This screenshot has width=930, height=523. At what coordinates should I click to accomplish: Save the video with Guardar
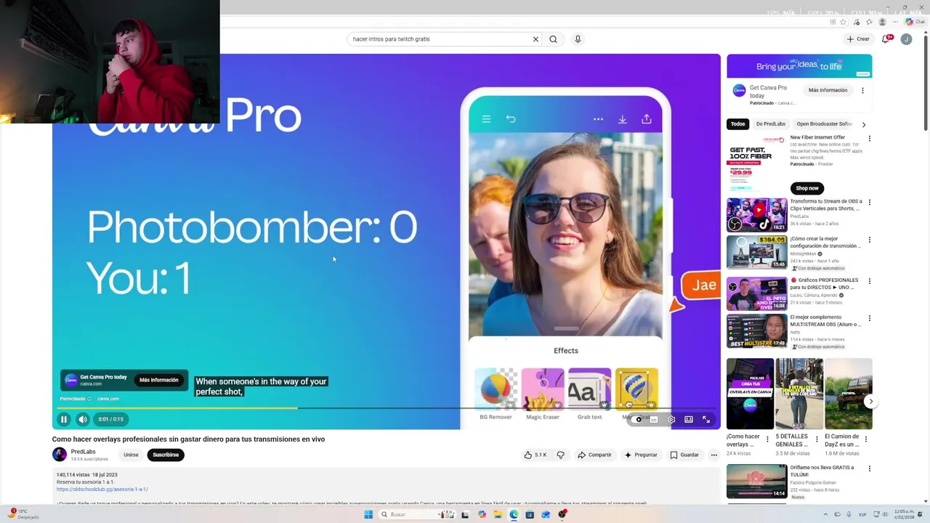click(684, 455)
